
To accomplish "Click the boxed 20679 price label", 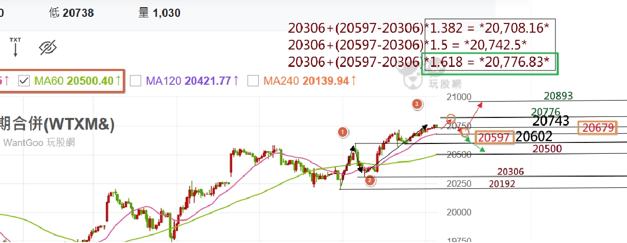I will click(x=597, y=128).
